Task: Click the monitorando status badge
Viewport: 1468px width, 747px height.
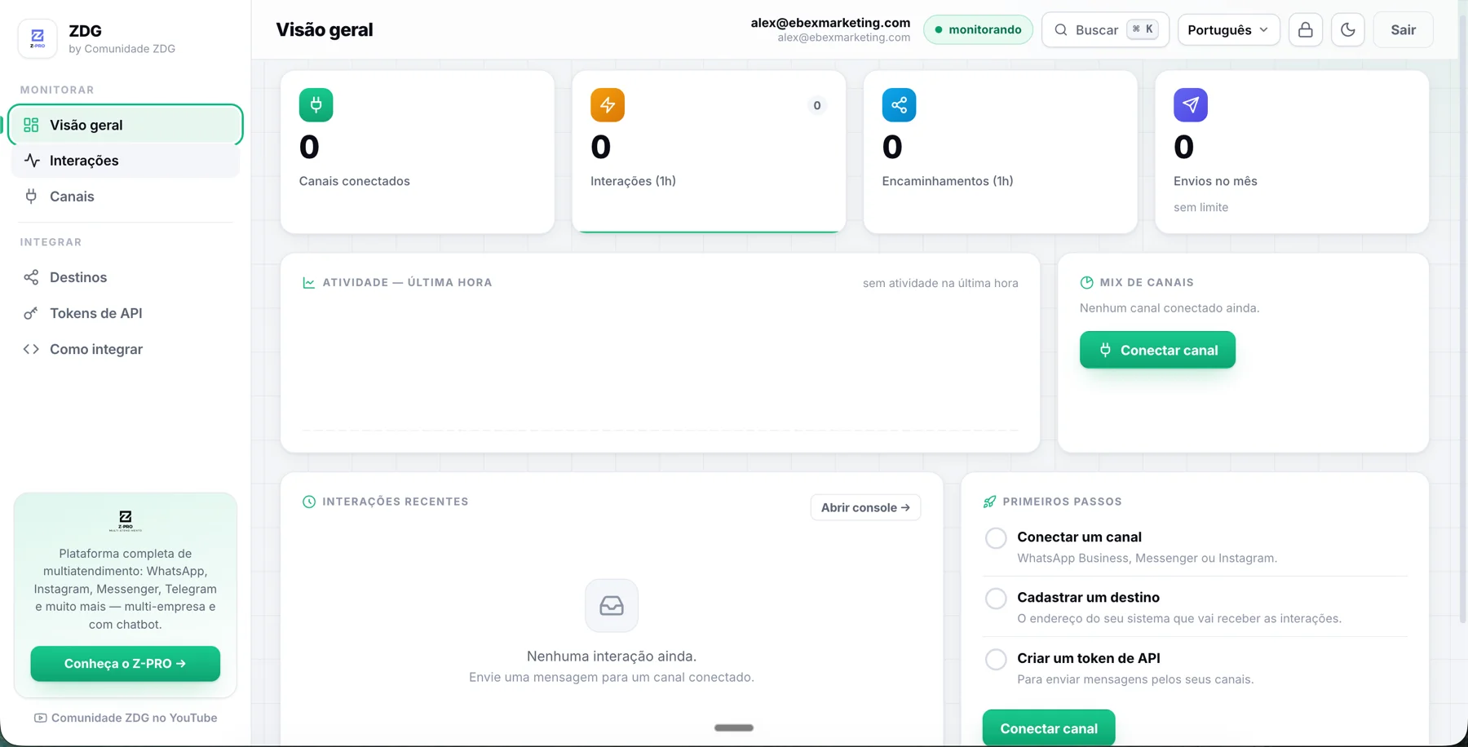Action: (978, 30)
